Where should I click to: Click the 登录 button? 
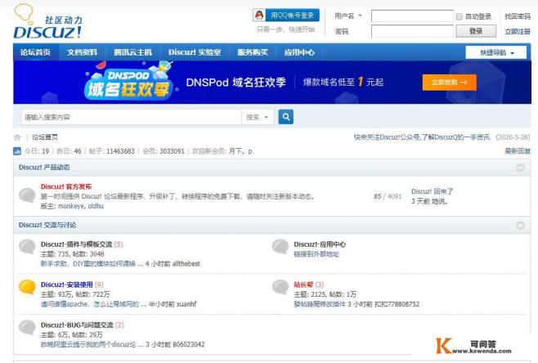476,31
